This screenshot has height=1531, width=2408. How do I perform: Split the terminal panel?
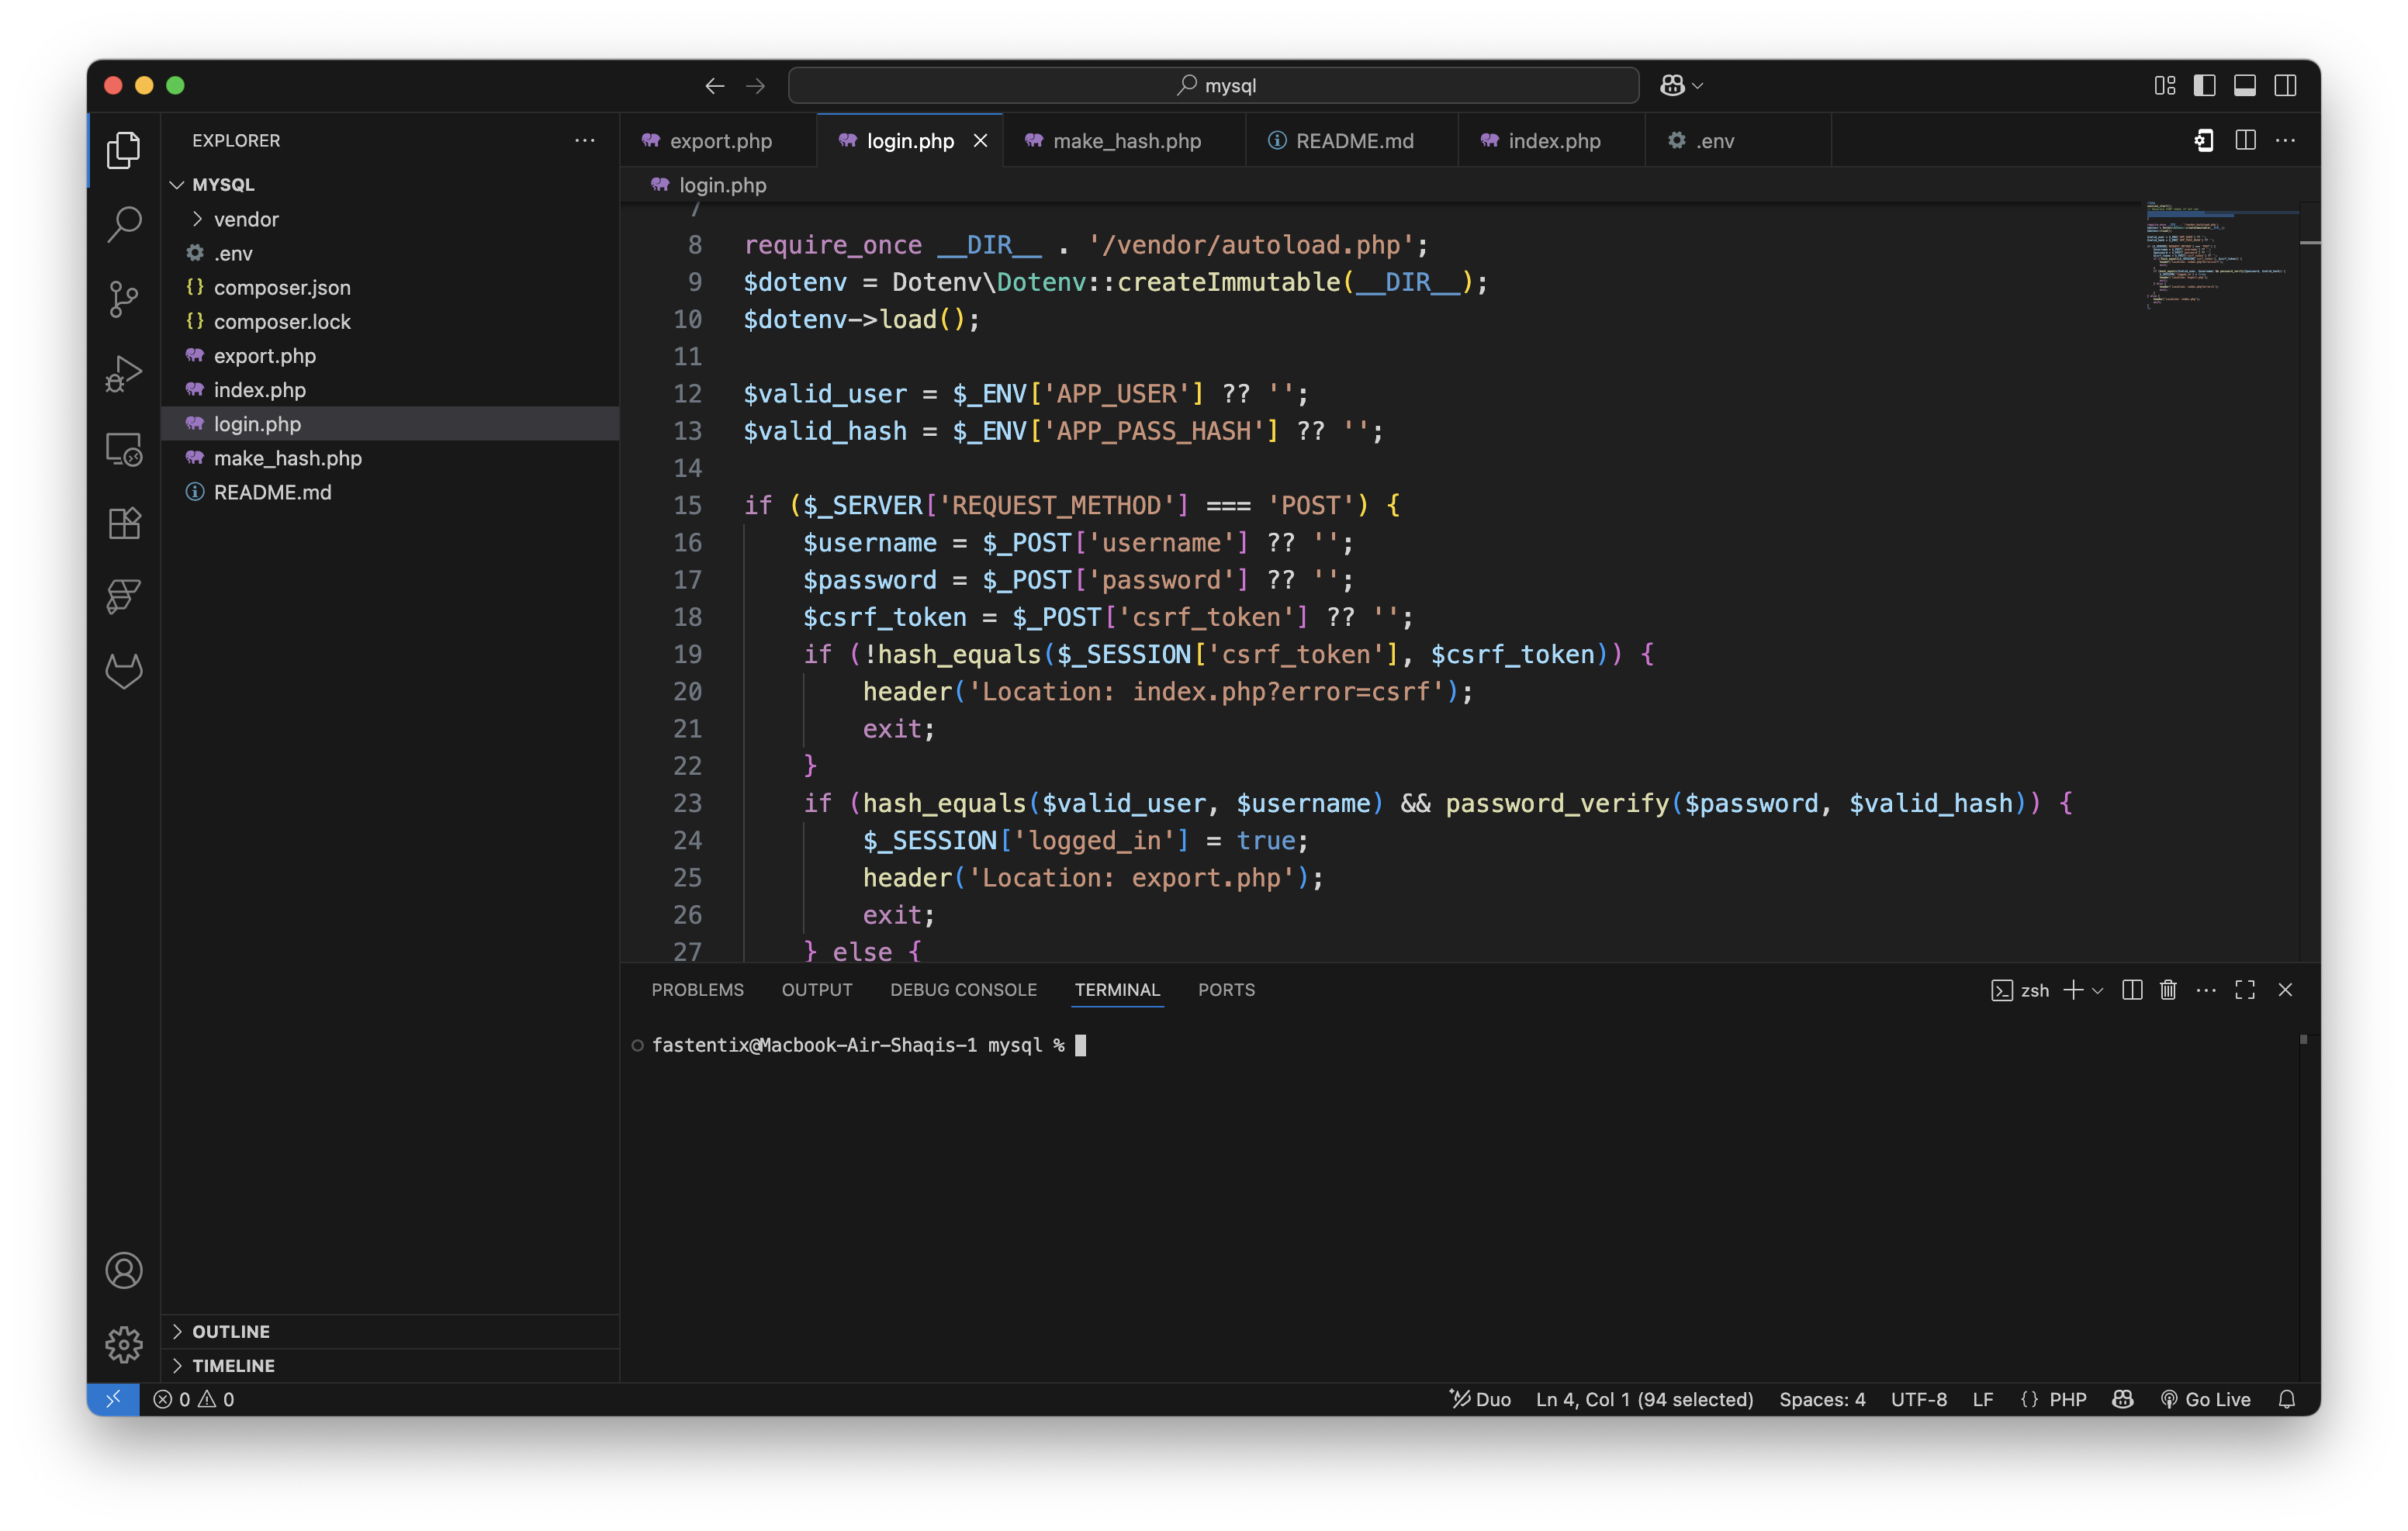2132,989
